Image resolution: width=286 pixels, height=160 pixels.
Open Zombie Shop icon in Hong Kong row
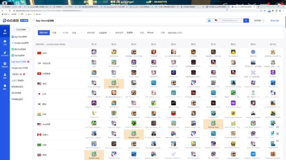coord(134,73)
